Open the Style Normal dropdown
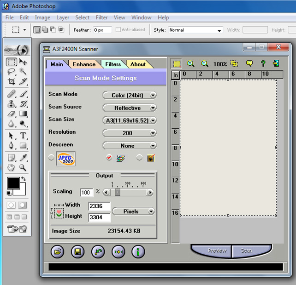This screenshot has height=285, width=296. [195, 30]
